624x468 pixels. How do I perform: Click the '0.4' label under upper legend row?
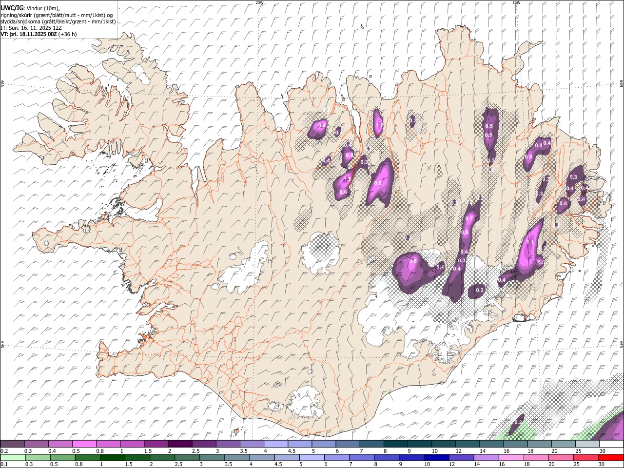pyautogui.click(x=52, y=451)
